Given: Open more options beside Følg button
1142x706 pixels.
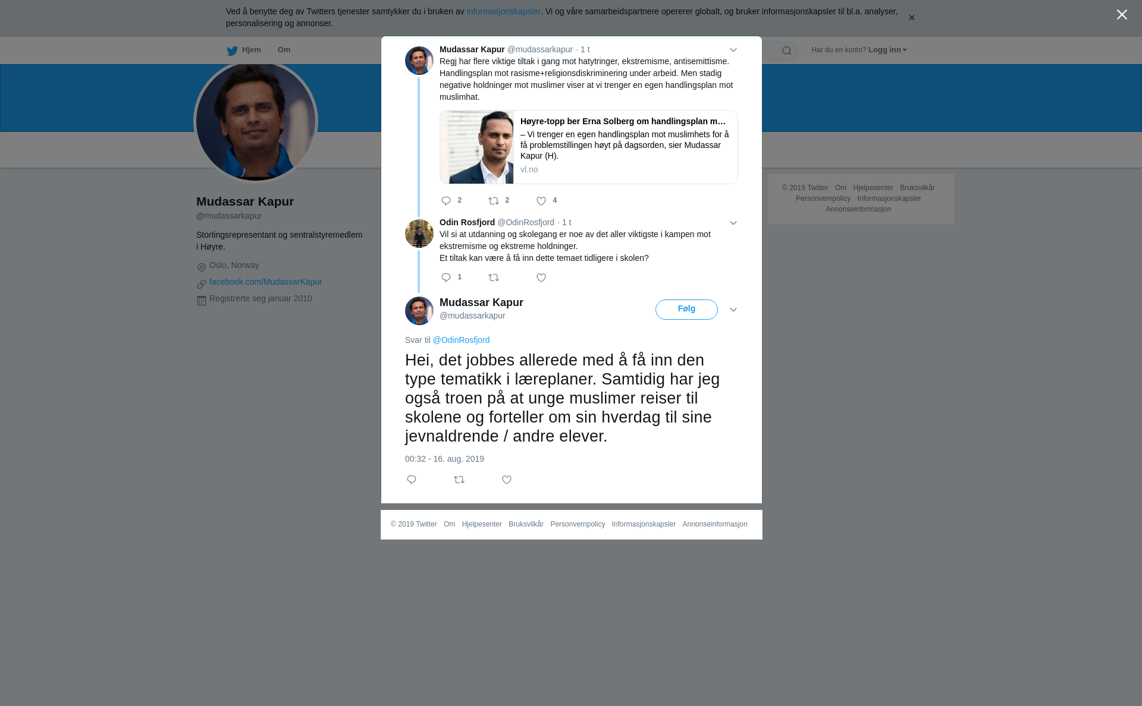Looking at the screenshot, I should point(733,310).
